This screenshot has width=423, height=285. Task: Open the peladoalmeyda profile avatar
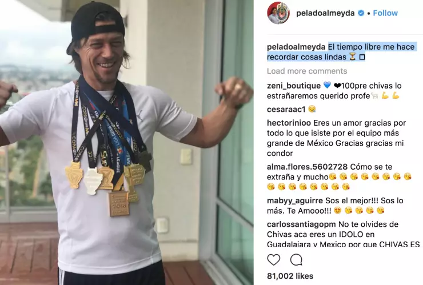pos(279,13)
